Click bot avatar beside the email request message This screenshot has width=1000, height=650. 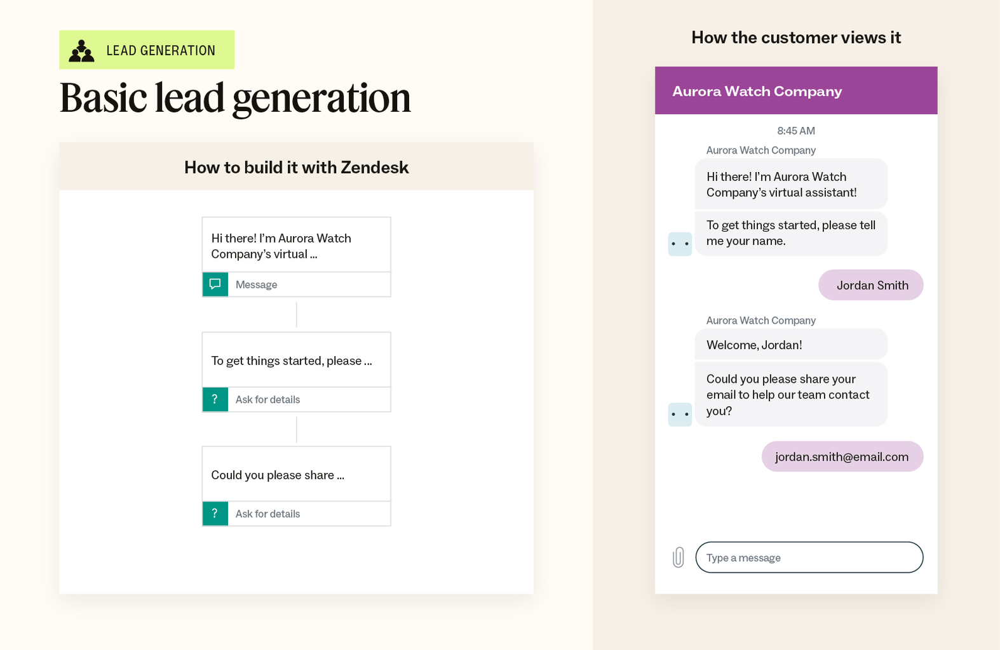point(680,415)
